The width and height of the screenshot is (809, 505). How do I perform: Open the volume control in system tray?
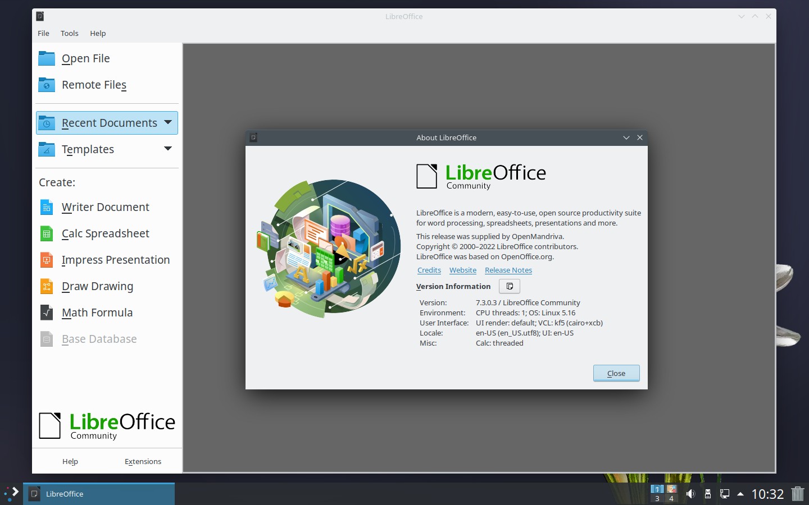[690, 494]
